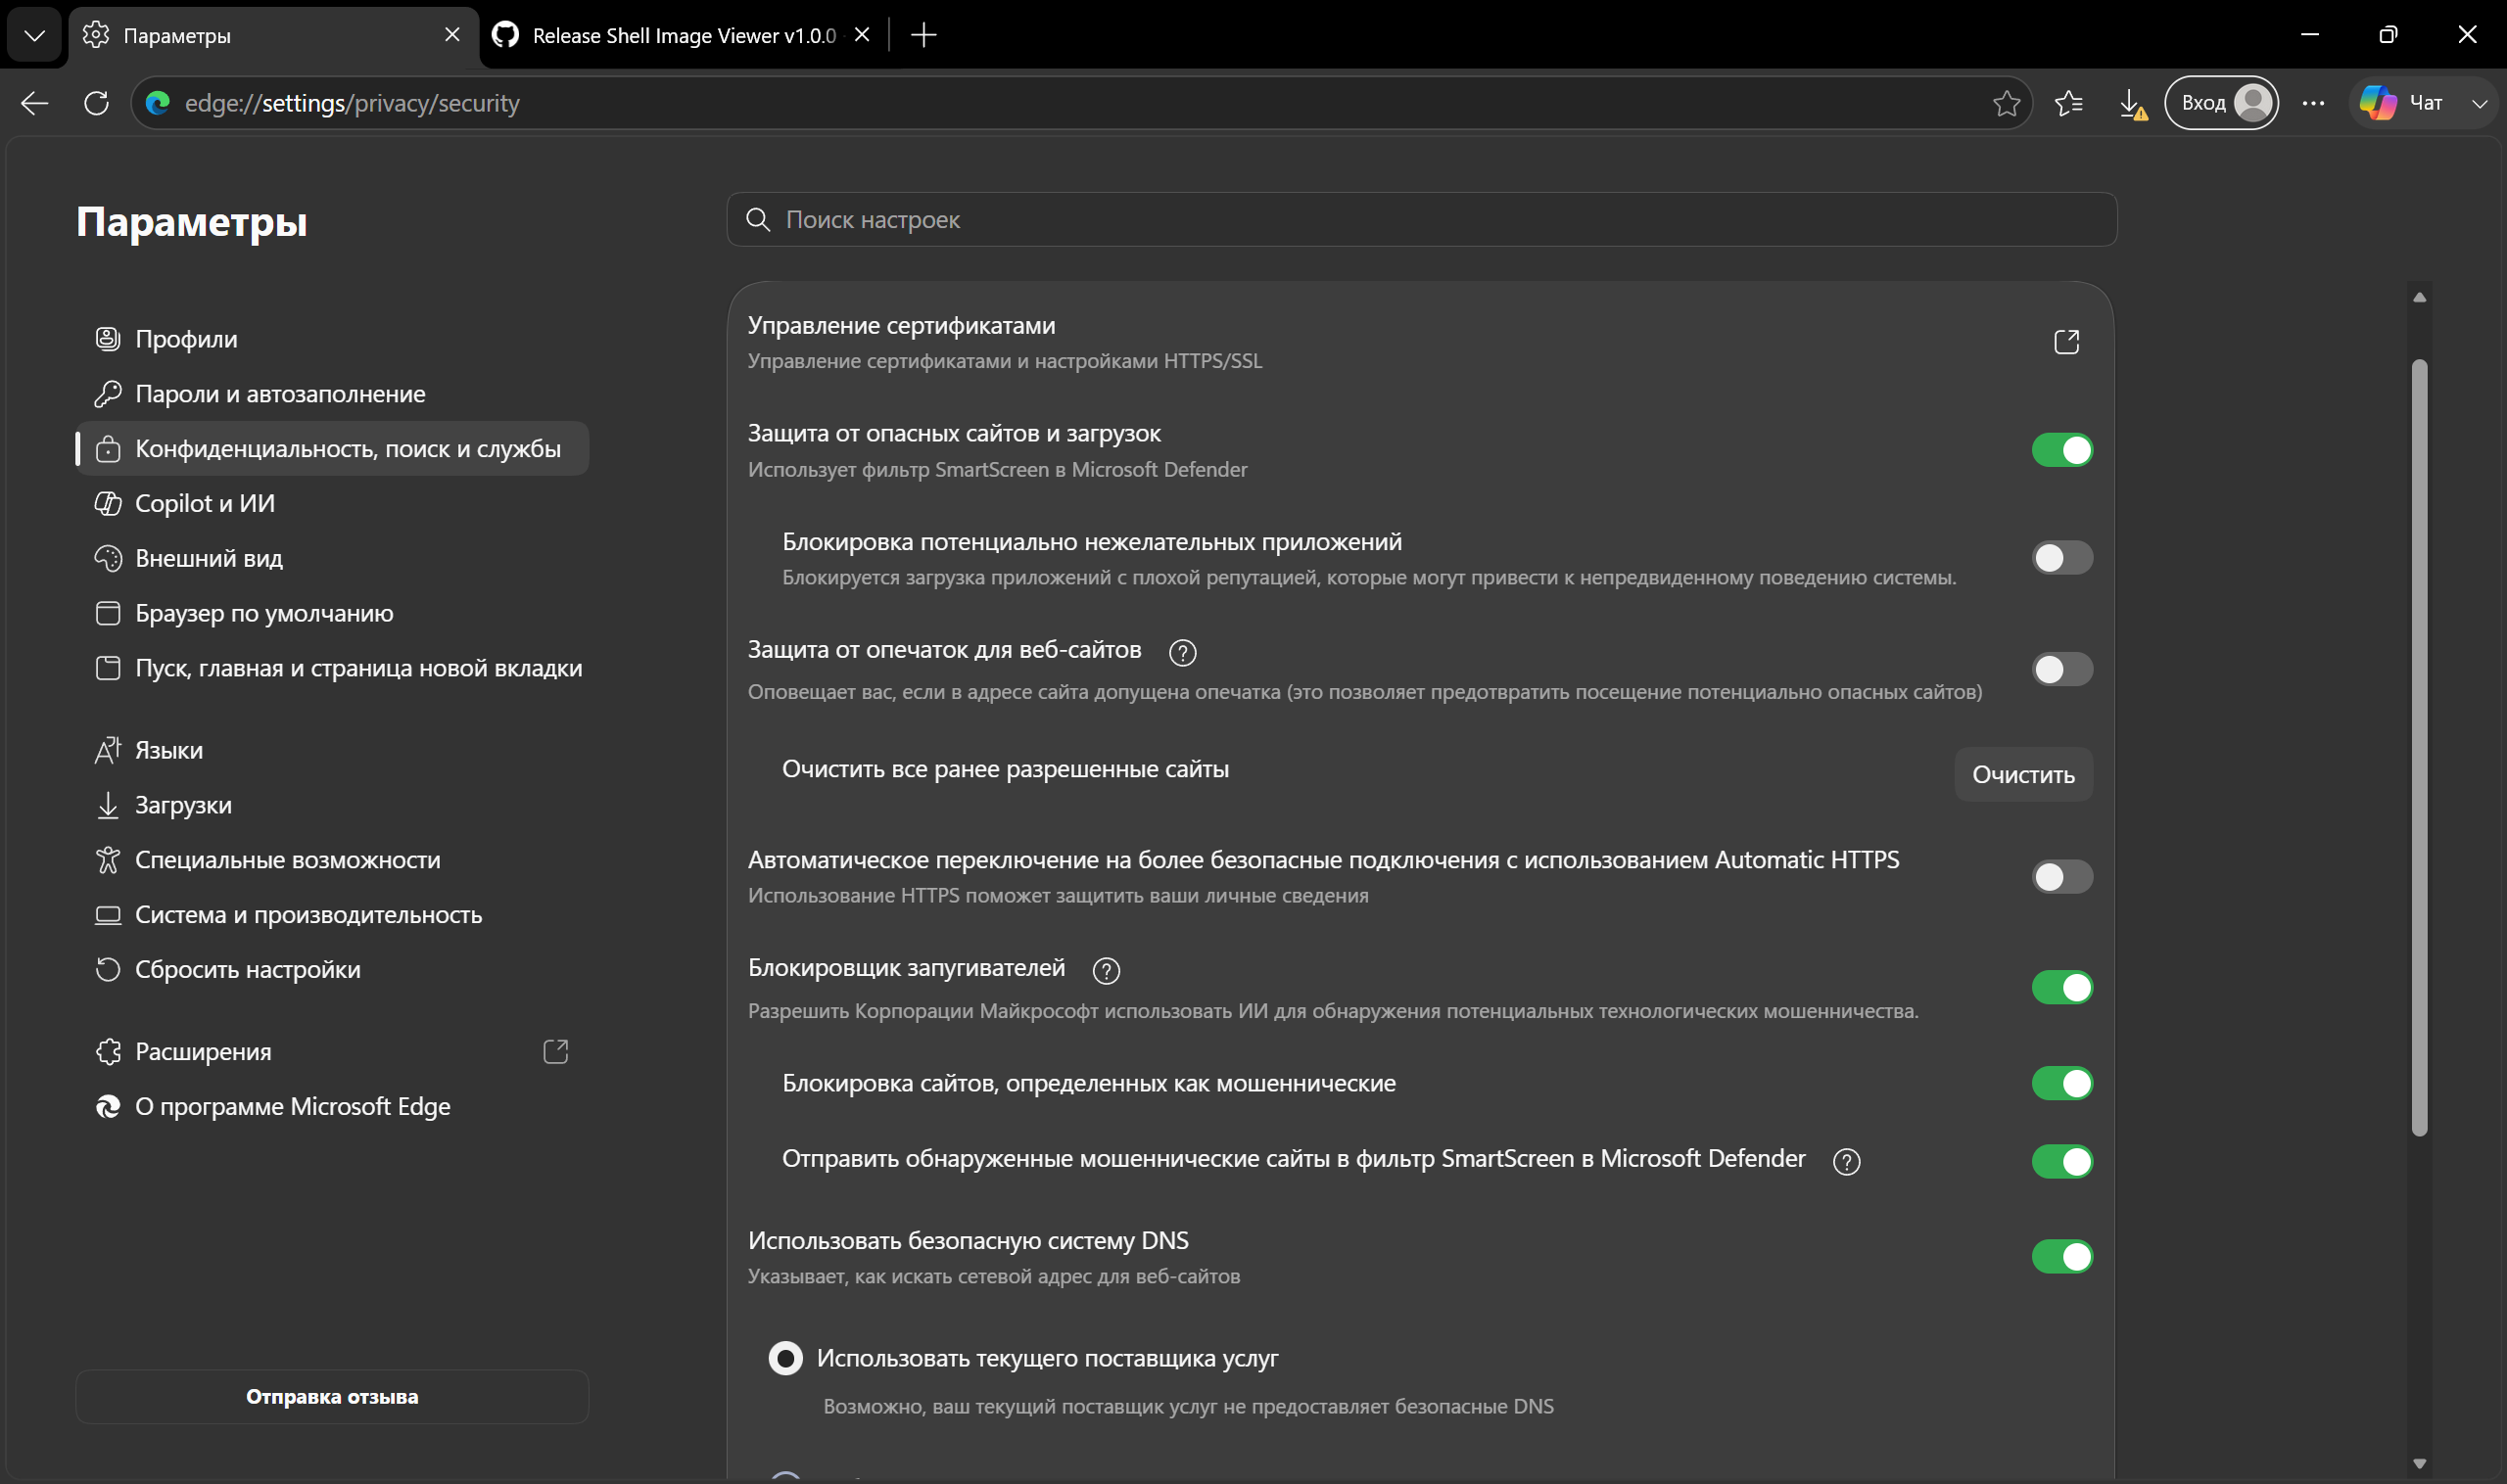
Task: Open Браузер по умолчанию section
Action: (332, 613)
